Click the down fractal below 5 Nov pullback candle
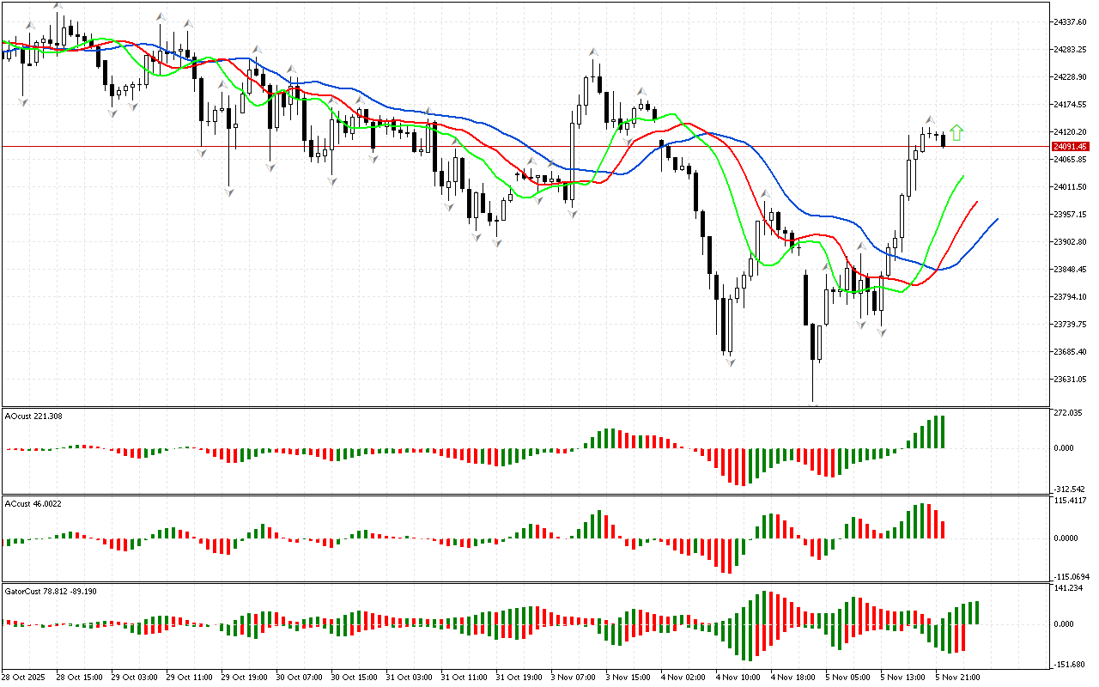This screenshot has height=687, width=1099. (881, 331)
